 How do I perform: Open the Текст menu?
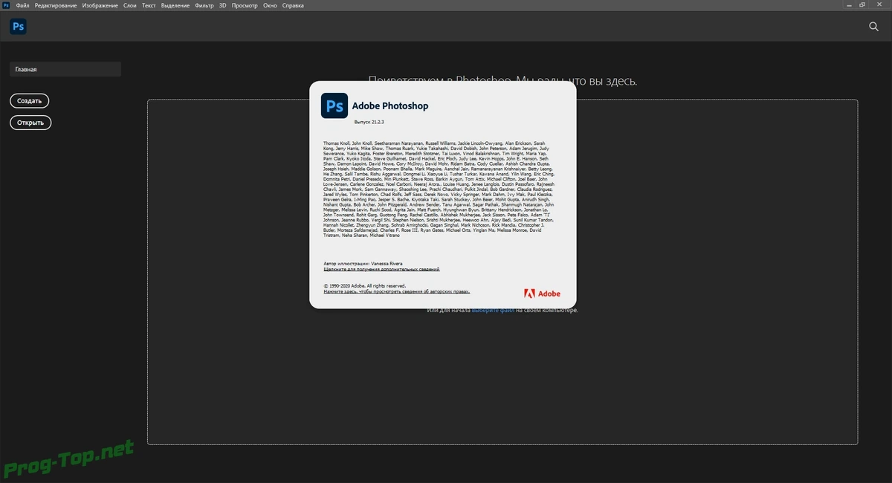pos(149,5)
